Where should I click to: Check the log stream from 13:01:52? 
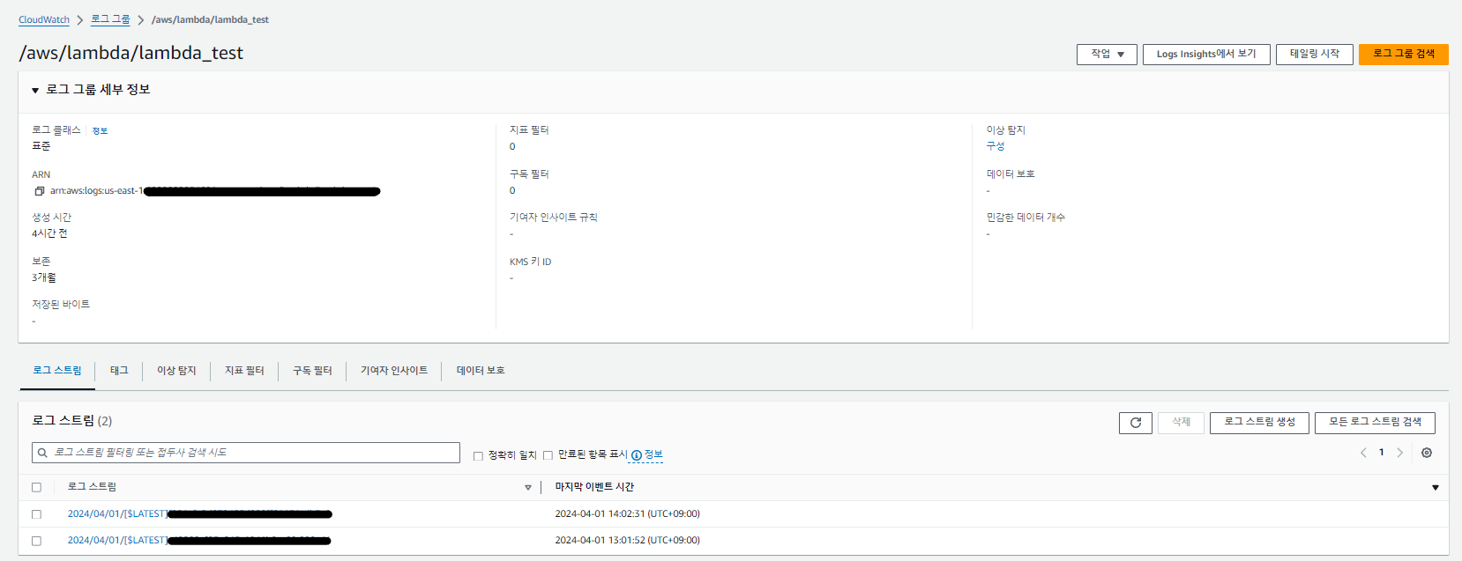click(x=36, y=541)
